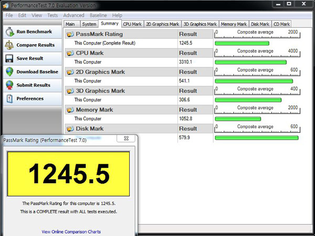
Task: Follow the View Online Comparison Charts link
Action: point(70,231)
